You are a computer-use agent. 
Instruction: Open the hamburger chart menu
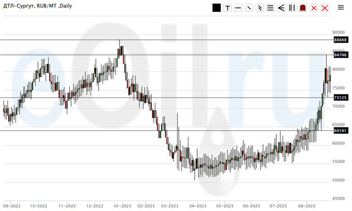pos(341,7)
